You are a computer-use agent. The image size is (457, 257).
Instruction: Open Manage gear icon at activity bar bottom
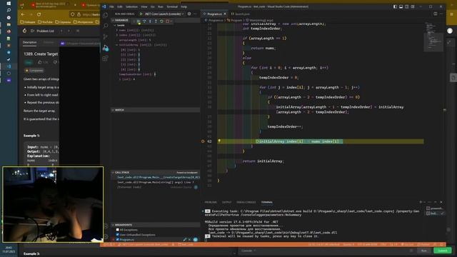pyautogui.click(x=106, y=236)
